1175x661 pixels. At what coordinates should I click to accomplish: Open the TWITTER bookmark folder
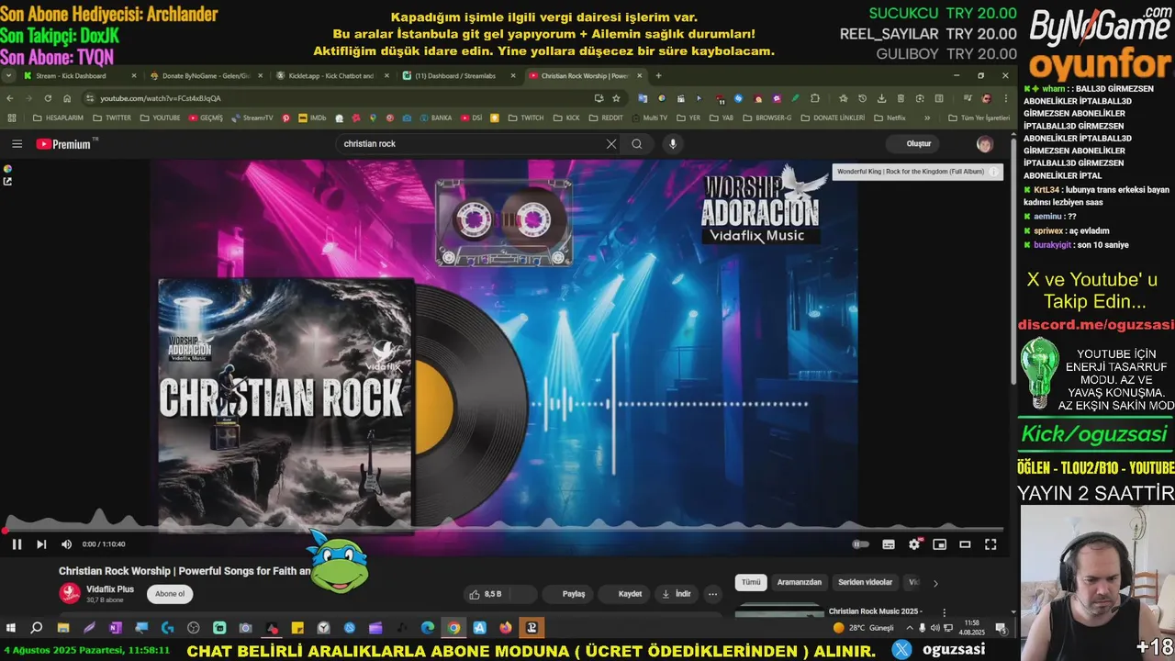coord(112,118)
